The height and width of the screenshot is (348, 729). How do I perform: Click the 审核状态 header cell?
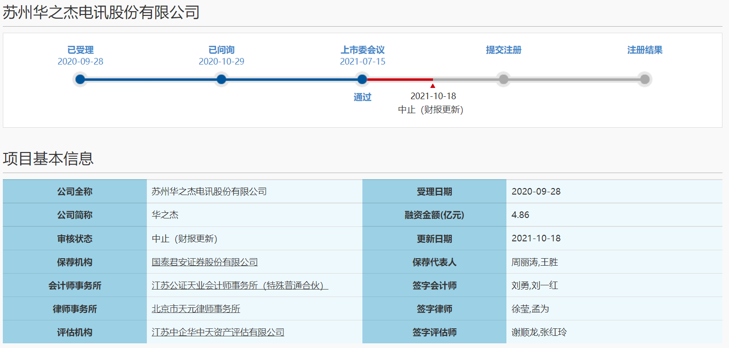(75, 239)
